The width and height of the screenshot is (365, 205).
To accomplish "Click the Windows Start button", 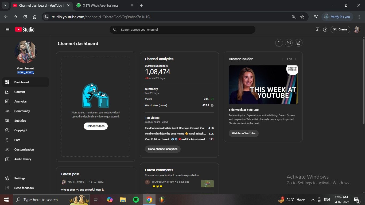I will coord(6,200).
